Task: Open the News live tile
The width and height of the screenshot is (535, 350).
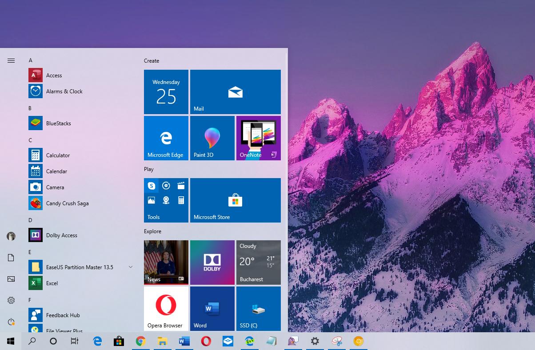Action: (166, 262)
